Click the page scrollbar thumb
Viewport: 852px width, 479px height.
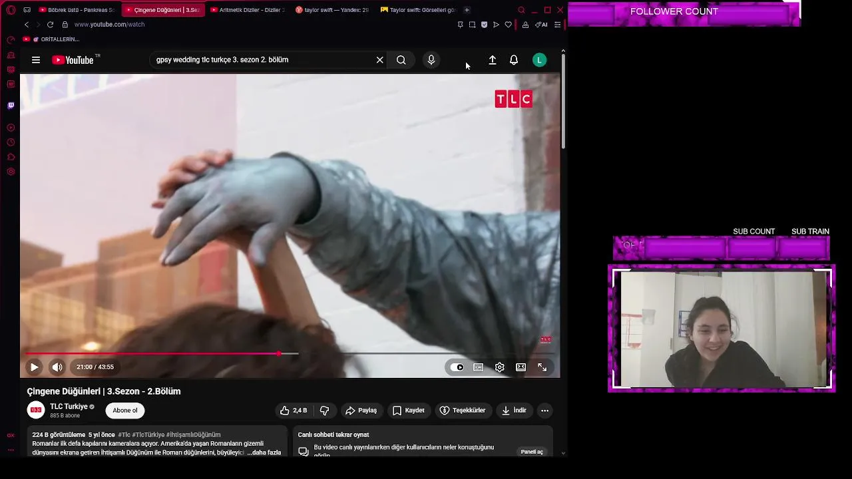coord(563,101)
